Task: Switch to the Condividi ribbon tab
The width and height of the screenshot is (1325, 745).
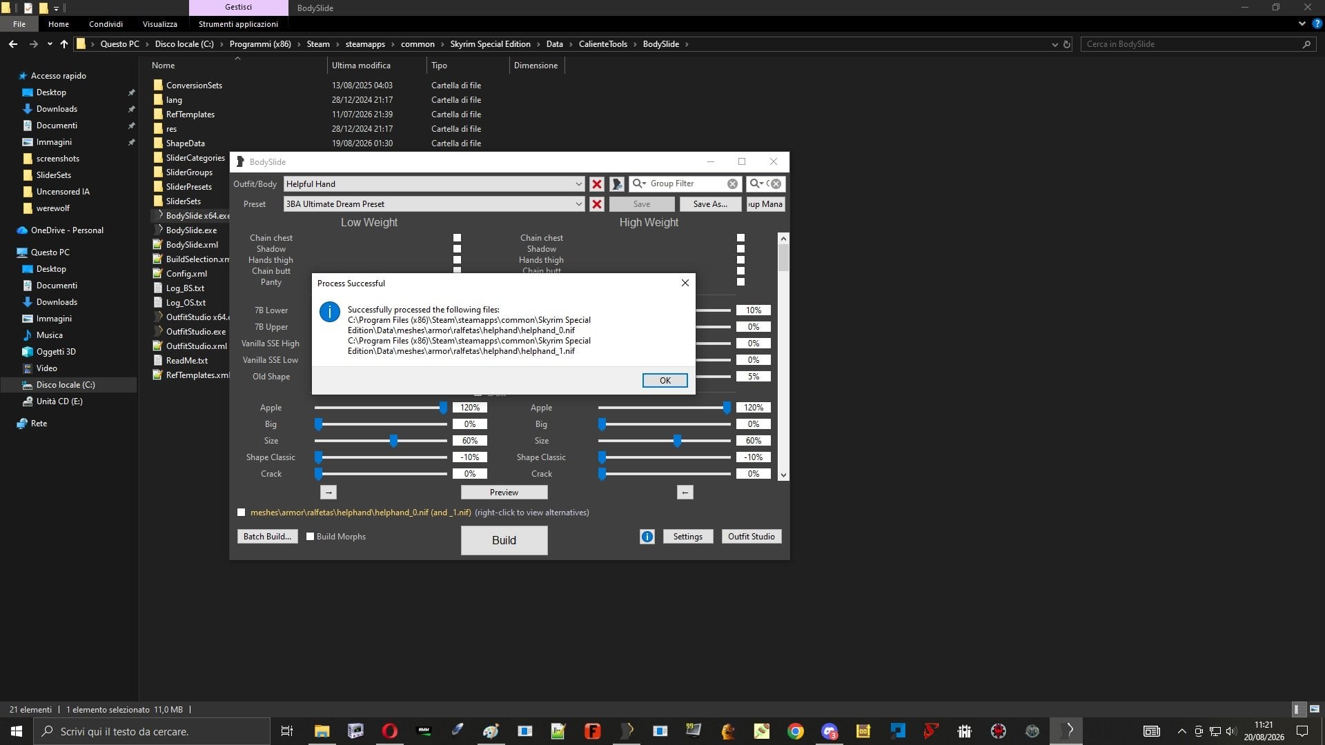Action: pos(106,24)
